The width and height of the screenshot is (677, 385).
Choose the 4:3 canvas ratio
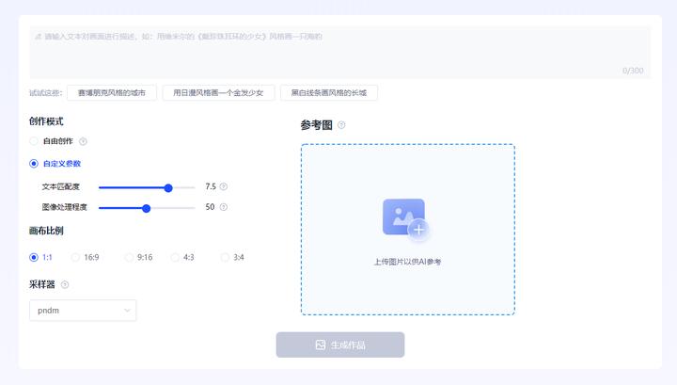point(175,257)
